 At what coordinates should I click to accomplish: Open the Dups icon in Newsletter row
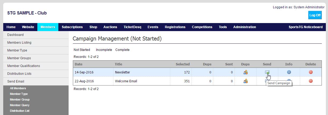click(245, 72)
